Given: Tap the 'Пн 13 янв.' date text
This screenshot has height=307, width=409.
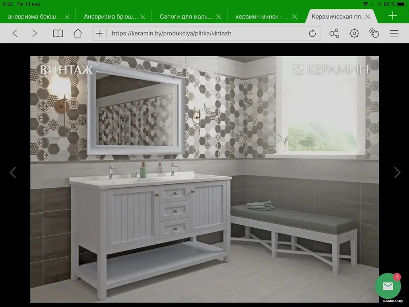Looking at the screenshot, I should [29, 4].
